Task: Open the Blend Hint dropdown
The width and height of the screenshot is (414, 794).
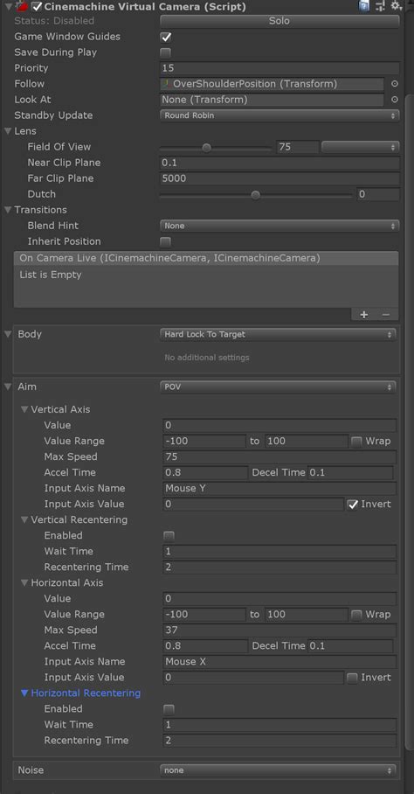Action: 279,226
